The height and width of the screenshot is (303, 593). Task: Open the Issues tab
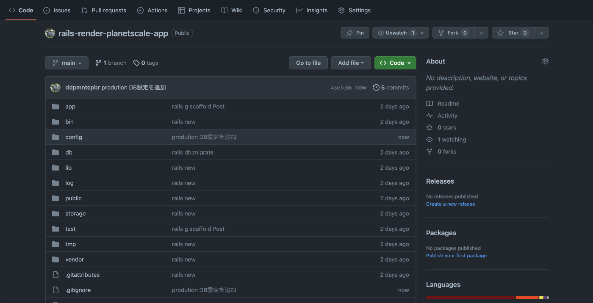(57, 10)
